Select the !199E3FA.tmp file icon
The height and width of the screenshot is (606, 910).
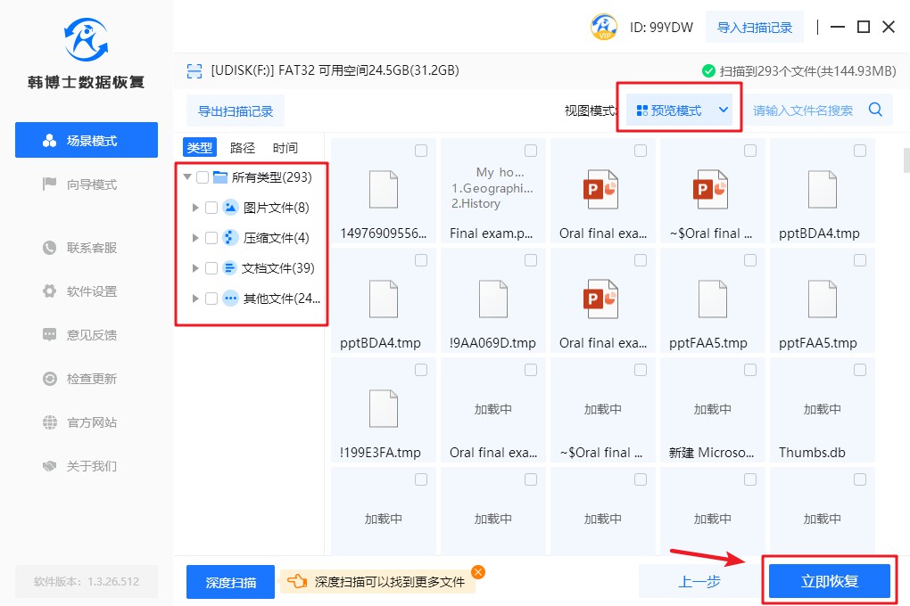384,408
